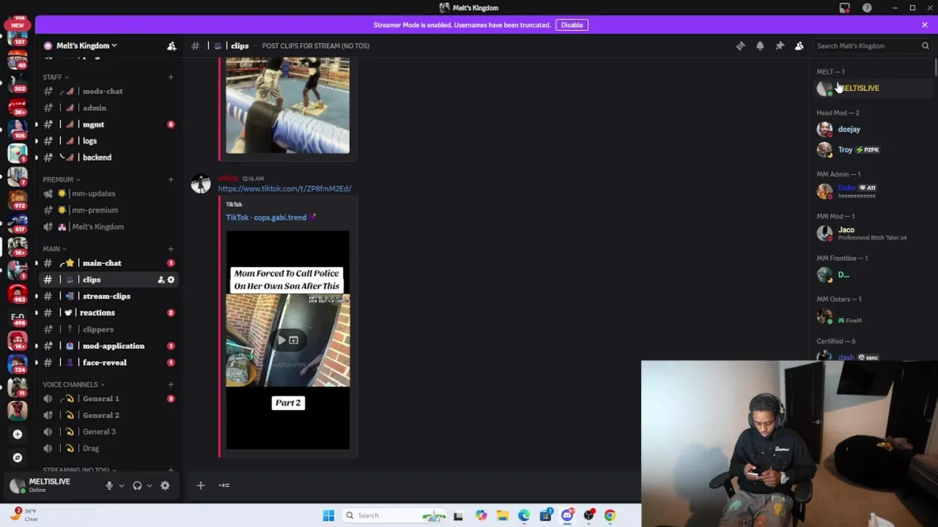This screenshot has height=527, width=938.
Task: Collapse the PREMIUM category
Action: [61, 179]
